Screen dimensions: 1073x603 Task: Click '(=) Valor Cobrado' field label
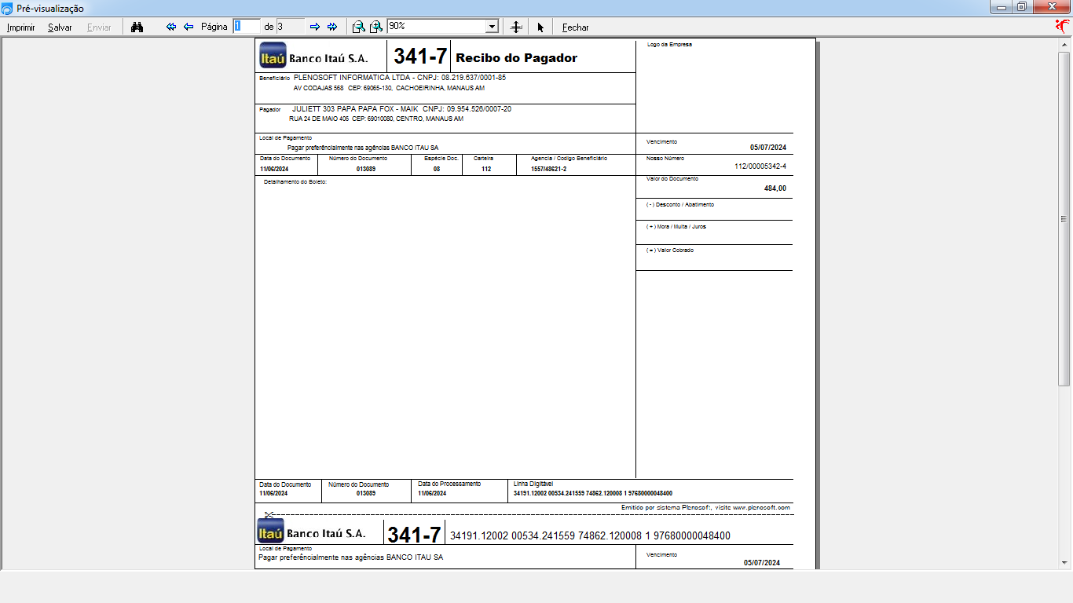(x=670, y=250)
